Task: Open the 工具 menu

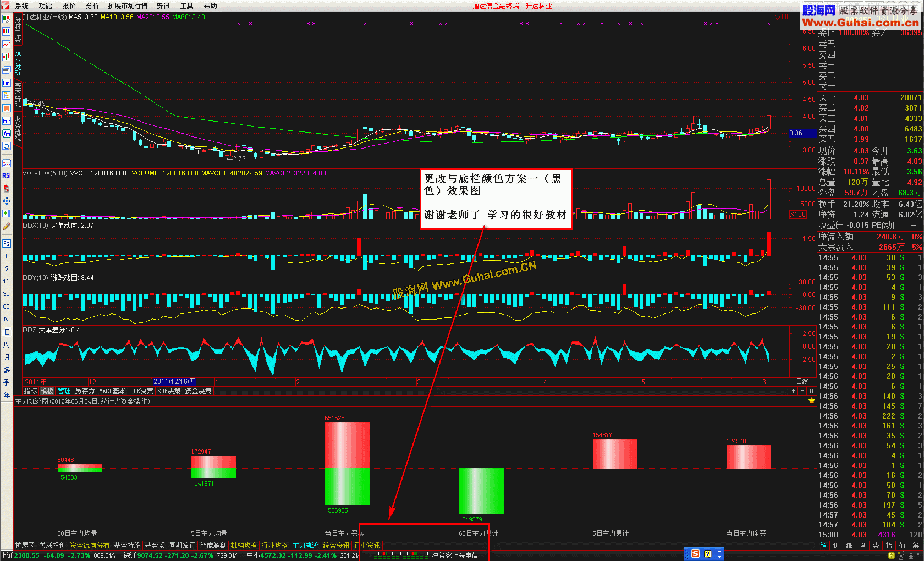Action: click(187, 6)
